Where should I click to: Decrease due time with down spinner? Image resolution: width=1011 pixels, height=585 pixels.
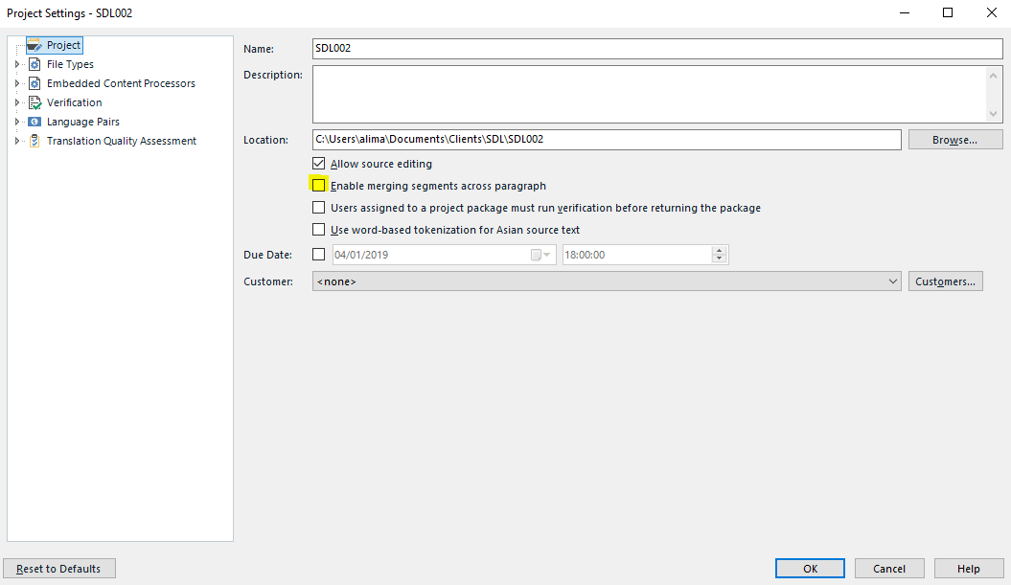coord(720,259)
